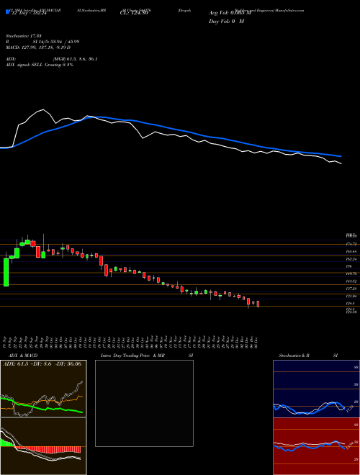Click the 'Avg Vol: 0.005 M' value
This screenshot has height=475, width=360.
pos(230,13)
